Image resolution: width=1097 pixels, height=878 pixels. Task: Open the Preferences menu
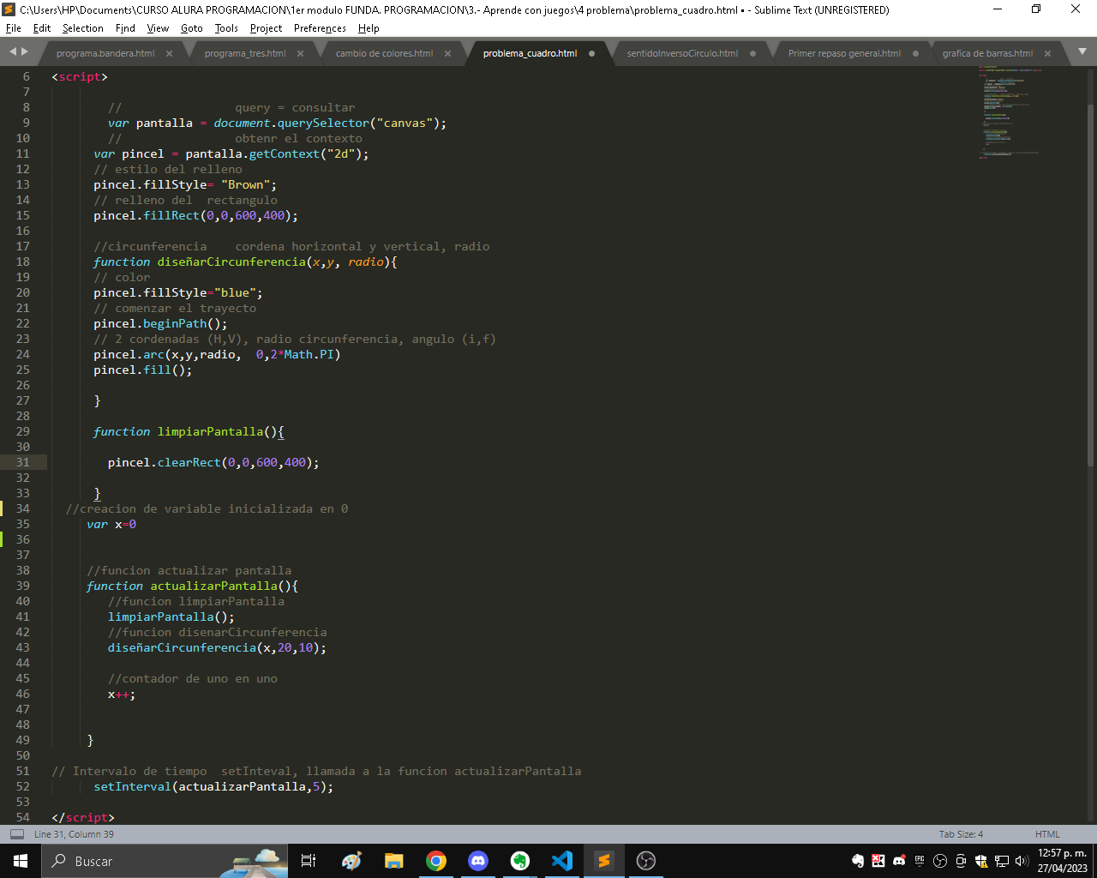(320, 28)
